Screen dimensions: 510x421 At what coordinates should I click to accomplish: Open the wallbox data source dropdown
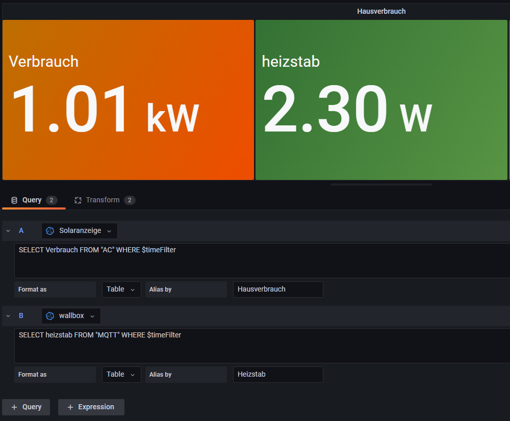71,316
